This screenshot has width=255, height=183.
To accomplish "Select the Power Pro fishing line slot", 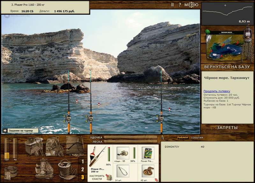I will pos(148,153).
